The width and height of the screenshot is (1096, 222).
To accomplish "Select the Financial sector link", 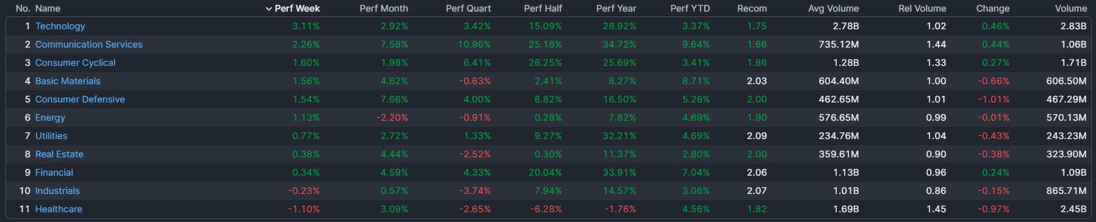I will coord(54,173).
